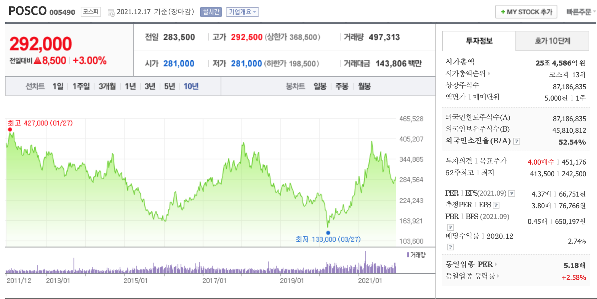Viewport: 597px width, 299px height.
Task: Click the stock code 005490
Action: (x=62, y=12)
